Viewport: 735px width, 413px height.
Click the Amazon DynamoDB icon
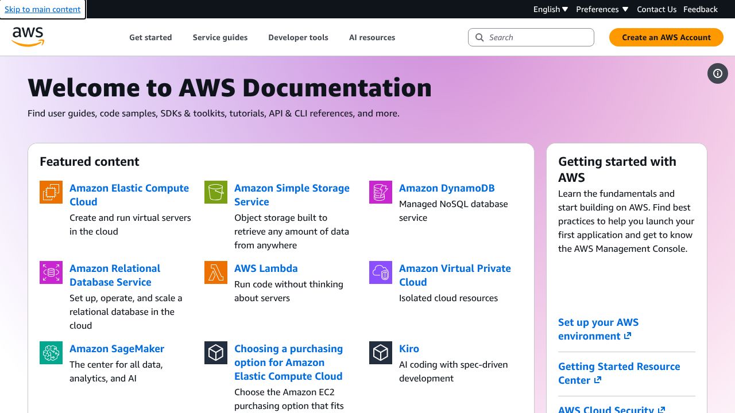(381, 192)
